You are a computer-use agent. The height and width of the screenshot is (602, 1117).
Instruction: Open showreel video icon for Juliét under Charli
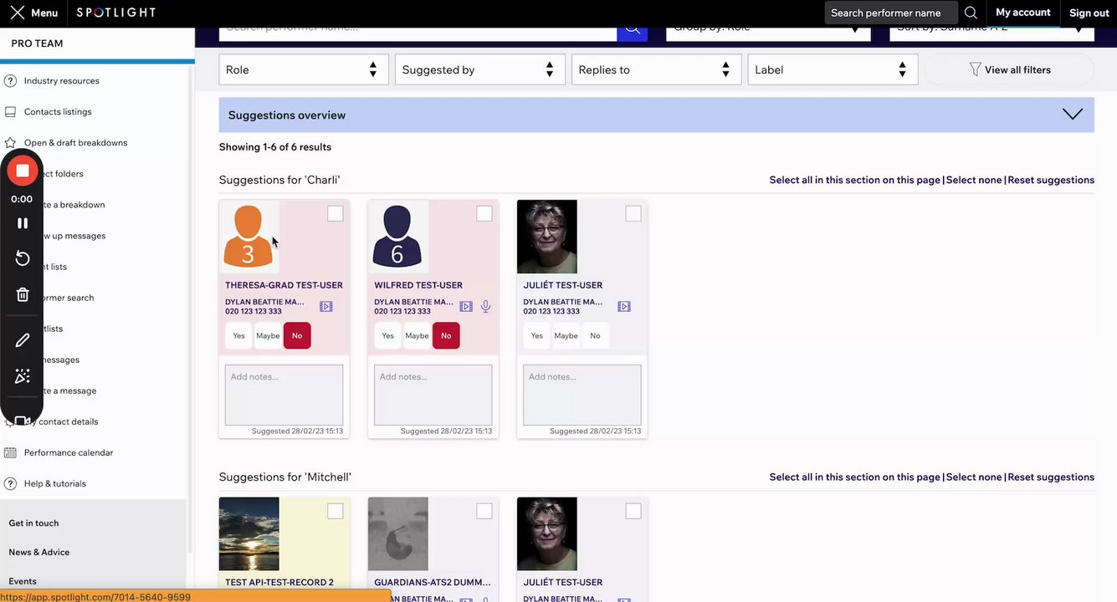point(624,307)
